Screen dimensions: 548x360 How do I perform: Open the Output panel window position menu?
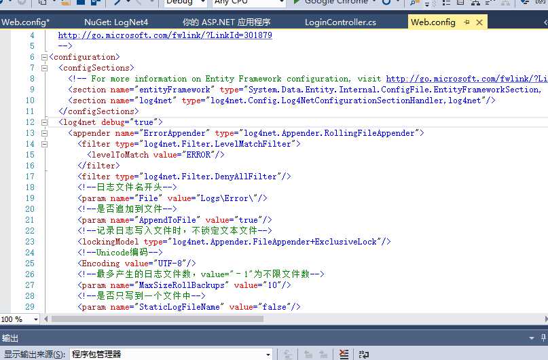coord(532,338)
